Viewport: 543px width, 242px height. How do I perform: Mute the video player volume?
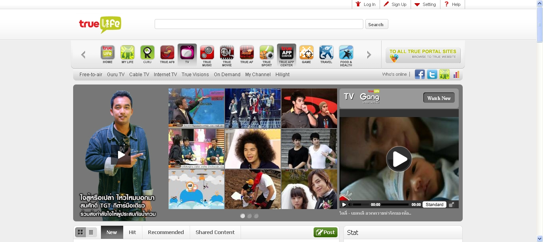pos(351,205)
